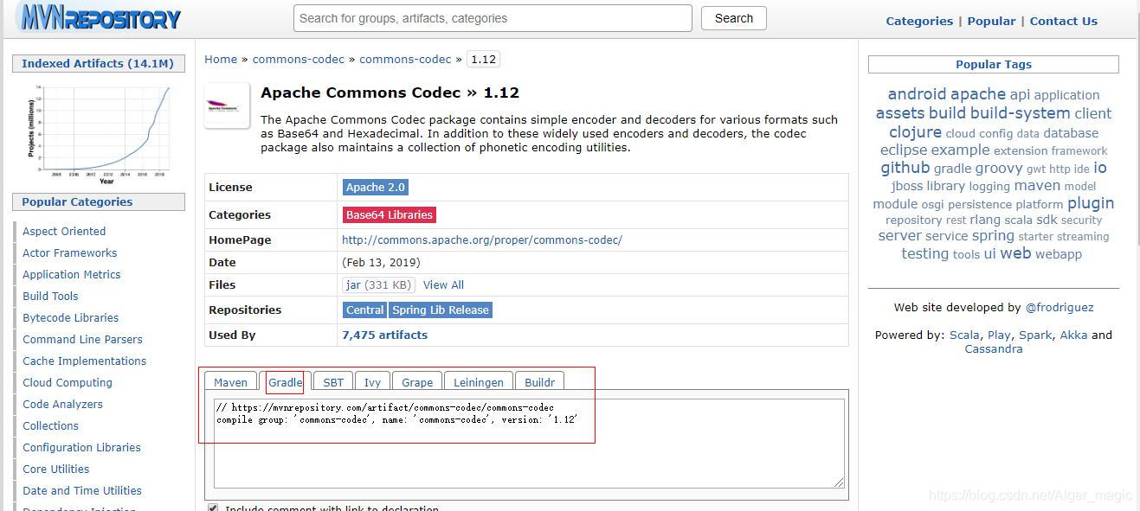1140x511 pixels.
Task: Switch to the Leiningen tab
Action: click(479, 382)
